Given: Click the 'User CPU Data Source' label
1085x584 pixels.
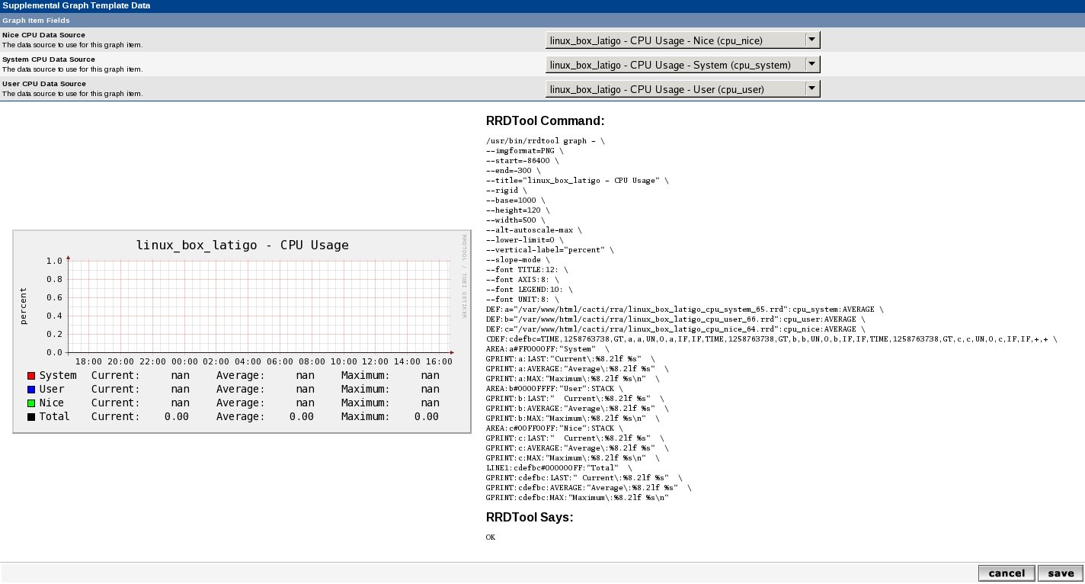Looking at the screenshot, I should [x=44, y=84].
